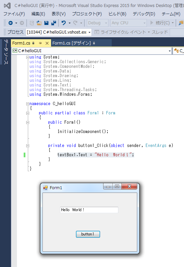Click the Form base class name in code
184x267 pixels.
tap(110, 113)
